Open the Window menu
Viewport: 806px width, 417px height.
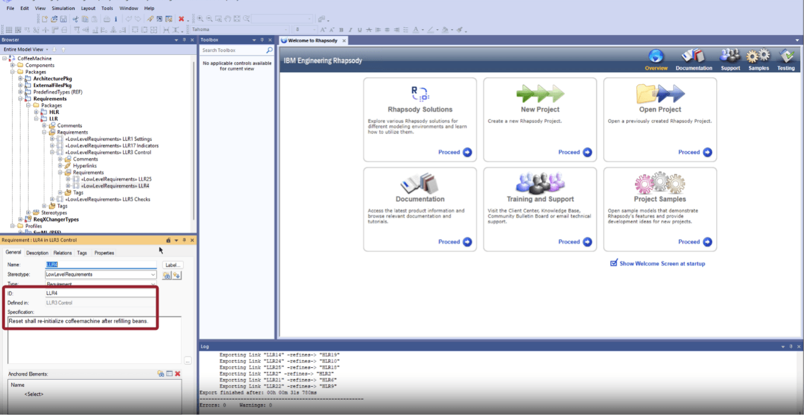point(128,8)
